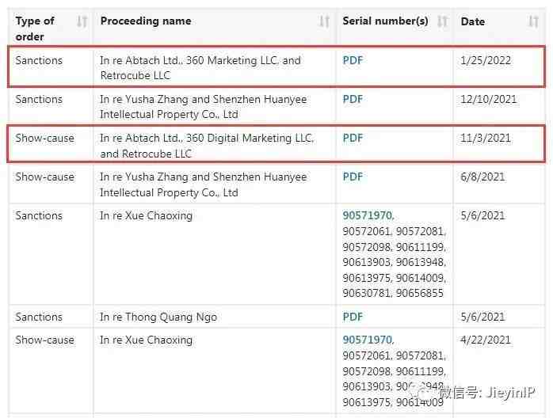
Task: Click the Serial number(s) header label
Action: tap(385, 21)
